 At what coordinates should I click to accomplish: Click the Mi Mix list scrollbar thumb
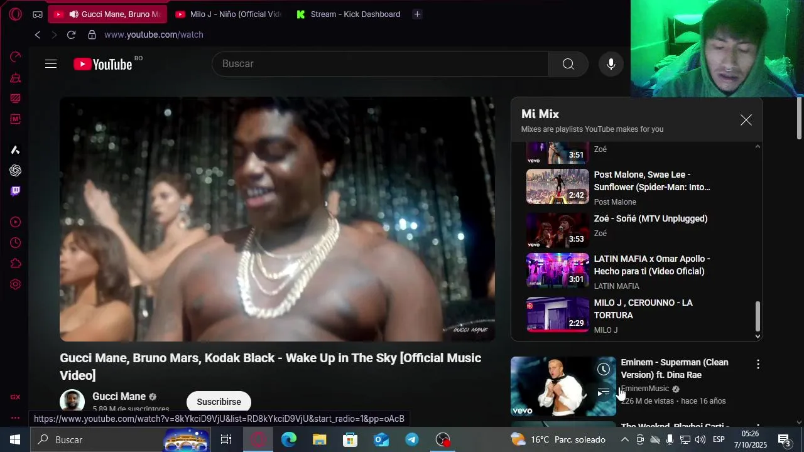[x=758, y=316]
